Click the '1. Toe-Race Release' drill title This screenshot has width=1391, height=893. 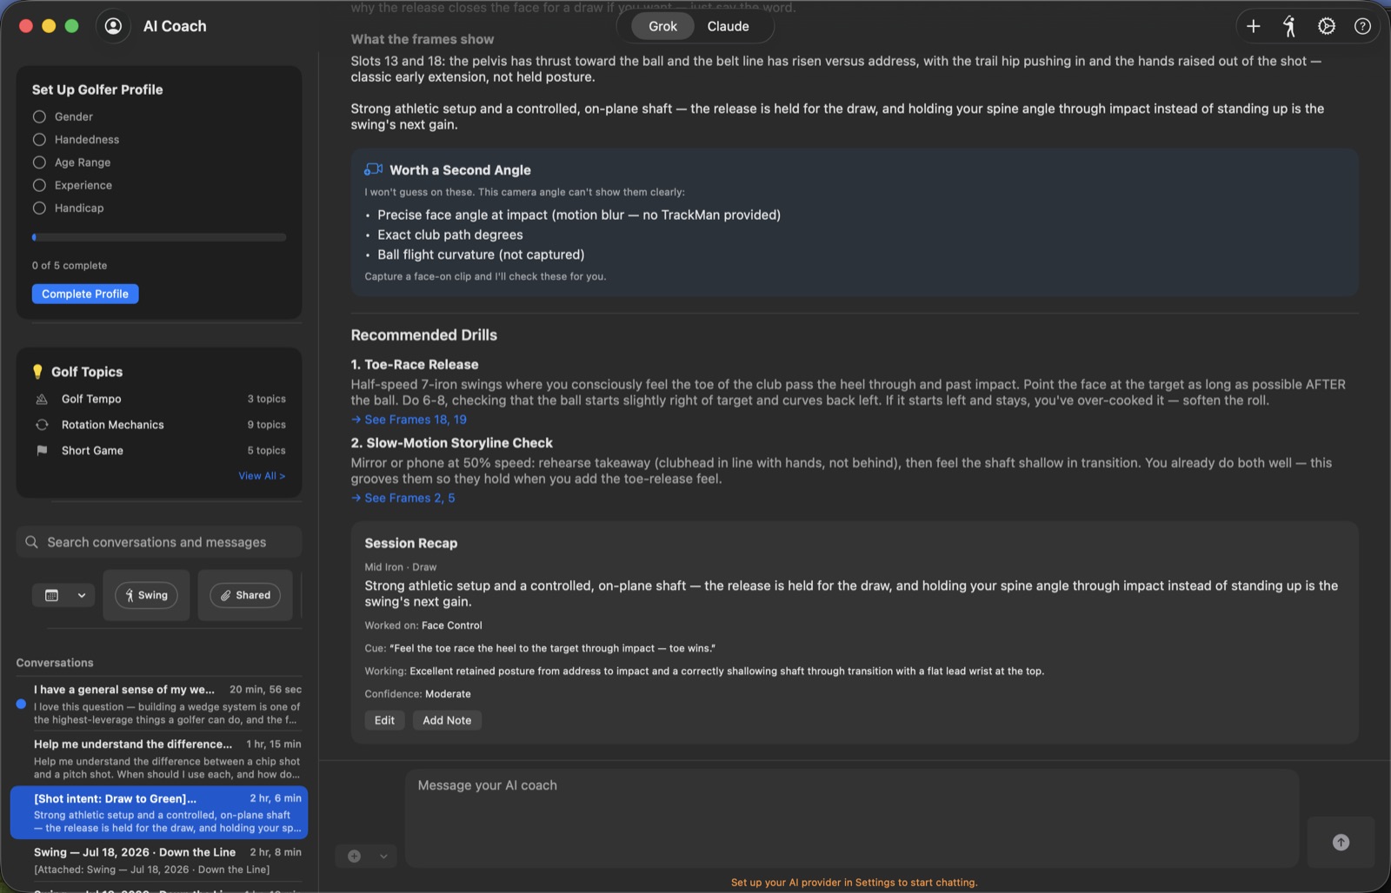415,365
